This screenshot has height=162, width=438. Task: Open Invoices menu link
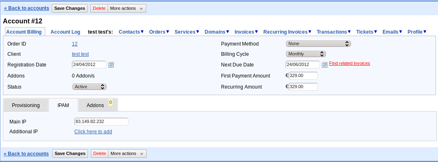coord(244,32)
